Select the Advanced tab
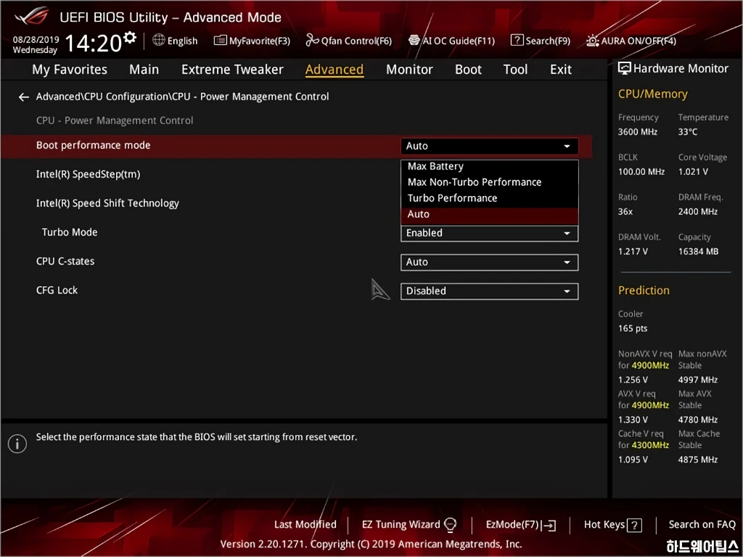 click(334, 69)
